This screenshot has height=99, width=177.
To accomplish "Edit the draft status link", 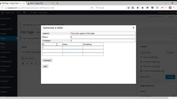I will (x=156, y=57).
